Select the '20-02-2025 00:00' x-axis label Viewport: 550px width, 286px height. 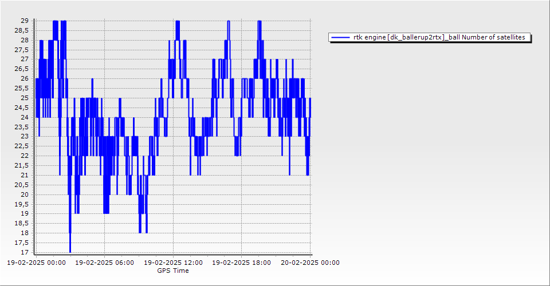(x=310, y=263)
